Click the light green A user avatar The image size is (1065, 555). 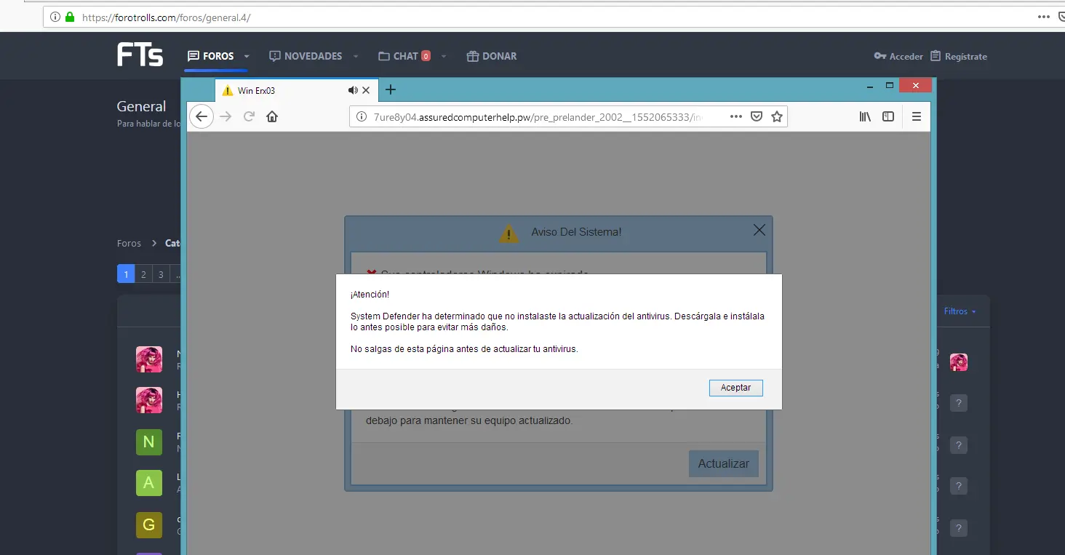coord(149,483)
